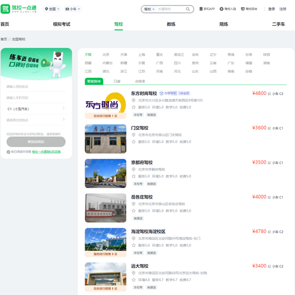The image size is (295, 295).
Task: Toggle the privacy agreement checkbox
Action: [x=8, y=152]
